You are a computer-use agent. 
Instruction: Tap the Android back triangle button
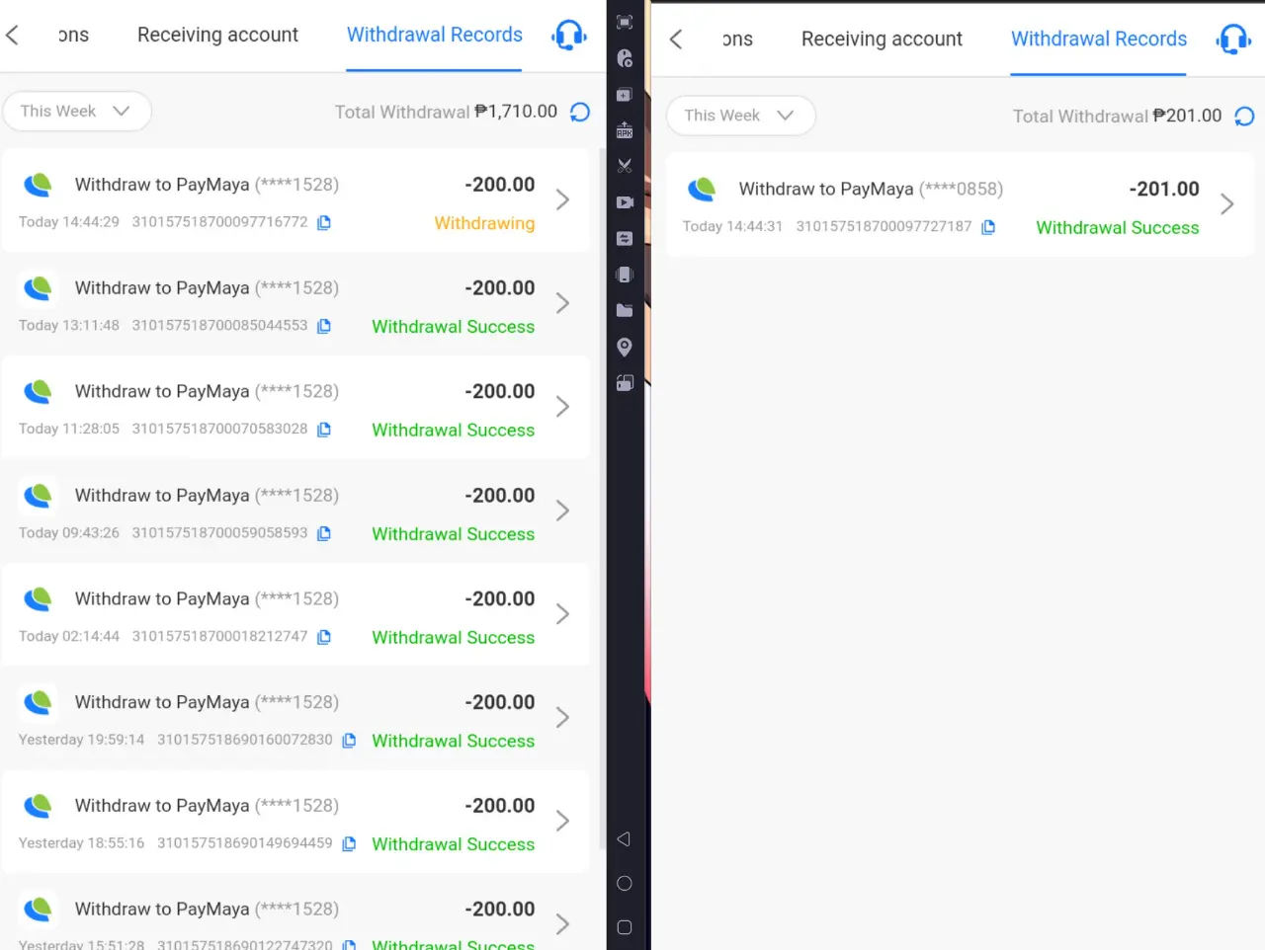(624, 839)
